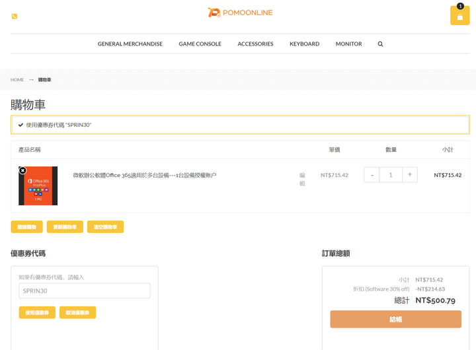
Task: Click the 購物車 breadcrumb text
Action: point(45,80)
